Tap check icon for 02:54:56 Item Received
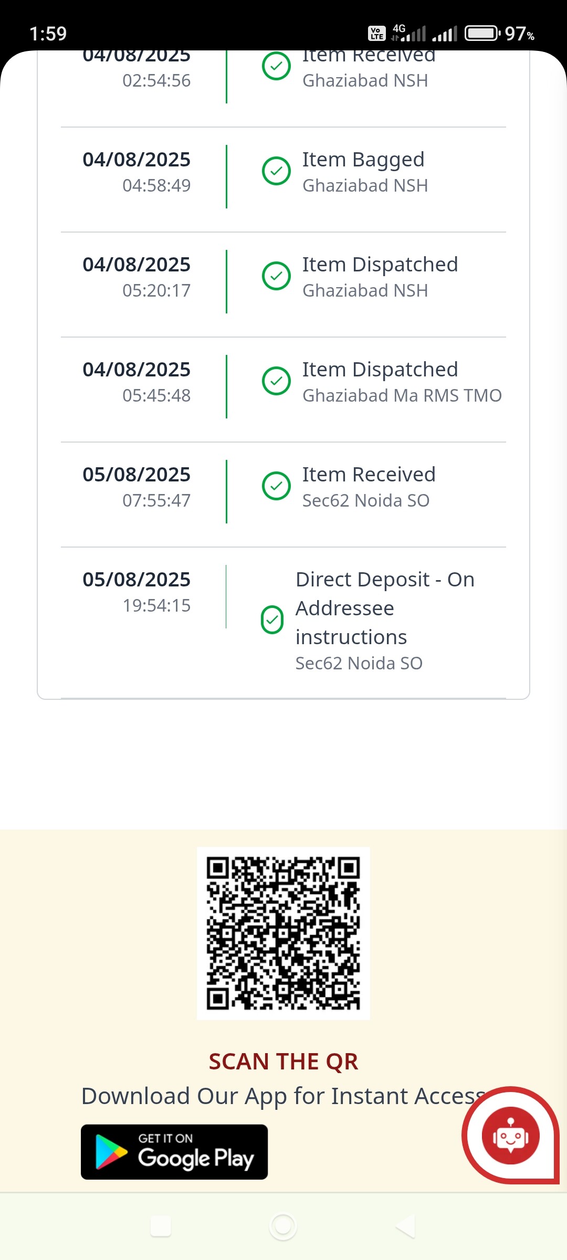Image resolution: width=567 pixels, height=1260 pixels. pyautogui.click(x=276, y=66)
